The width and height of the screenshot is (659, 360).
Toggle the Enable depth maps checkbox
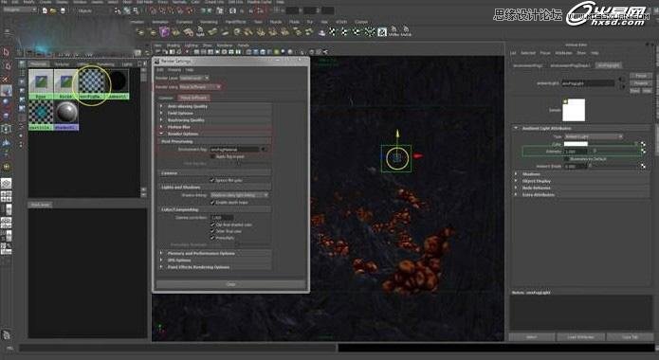tap(212, 202)
